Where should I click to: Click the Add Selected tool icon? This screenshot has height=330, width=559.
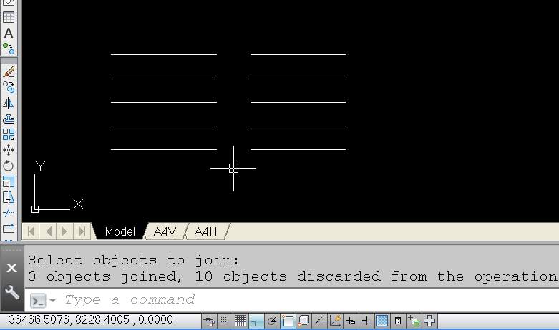pos(9,49)
